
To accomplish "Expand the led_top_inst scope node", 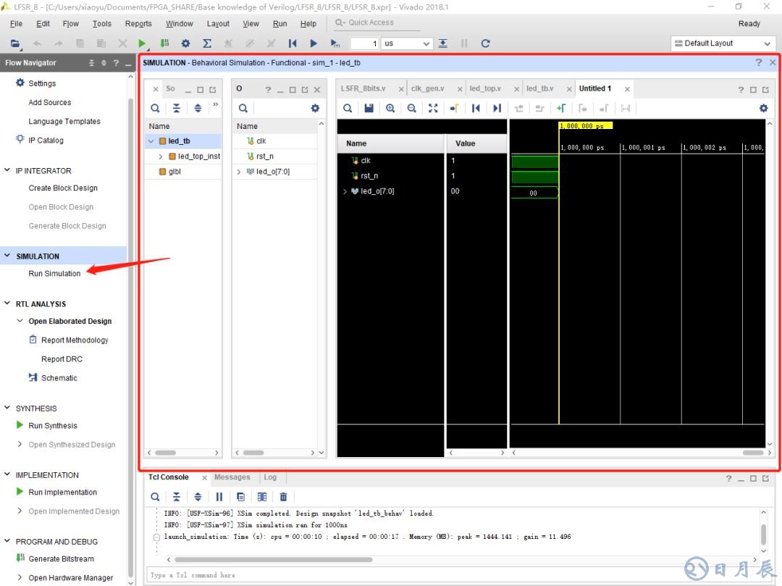I will pyautogui.click(x=161, y=156).
